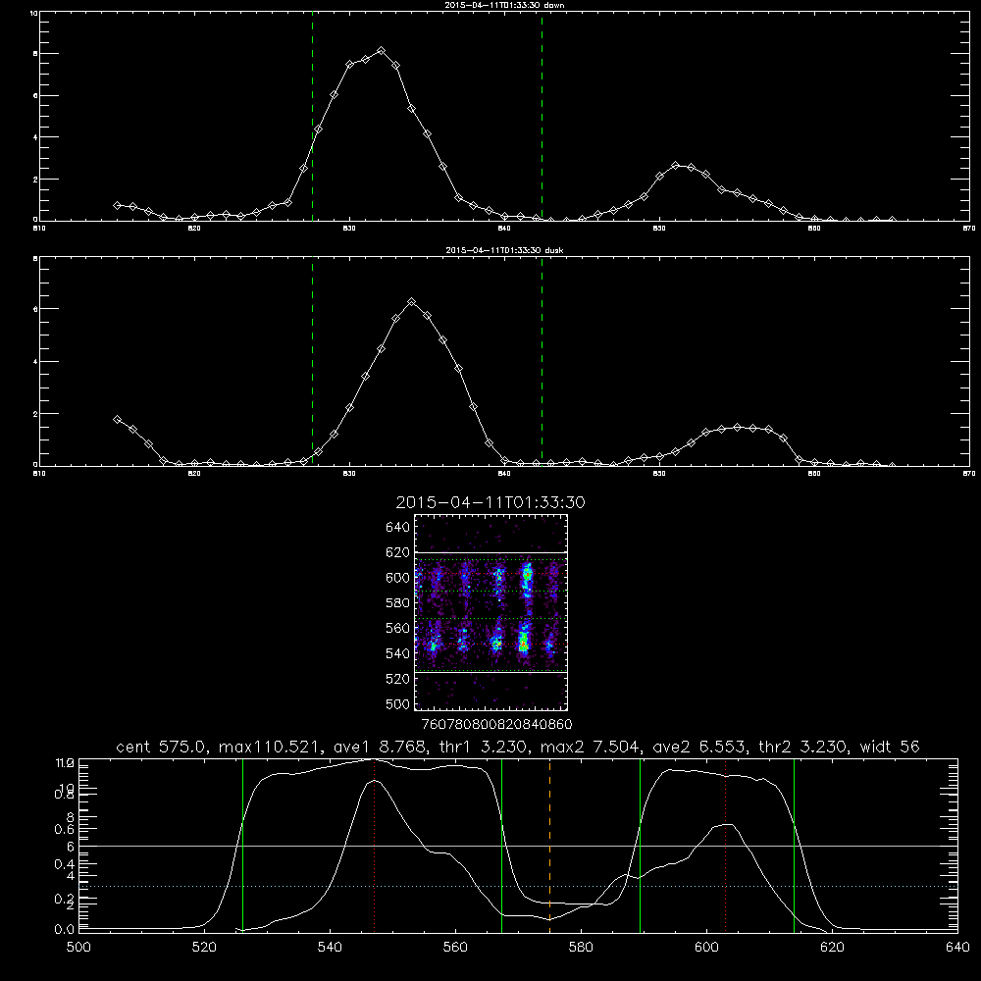Viewport: 981px width, 981px height.
Task: Click the spectral image y-axis label 580
Action: point(397,603)
